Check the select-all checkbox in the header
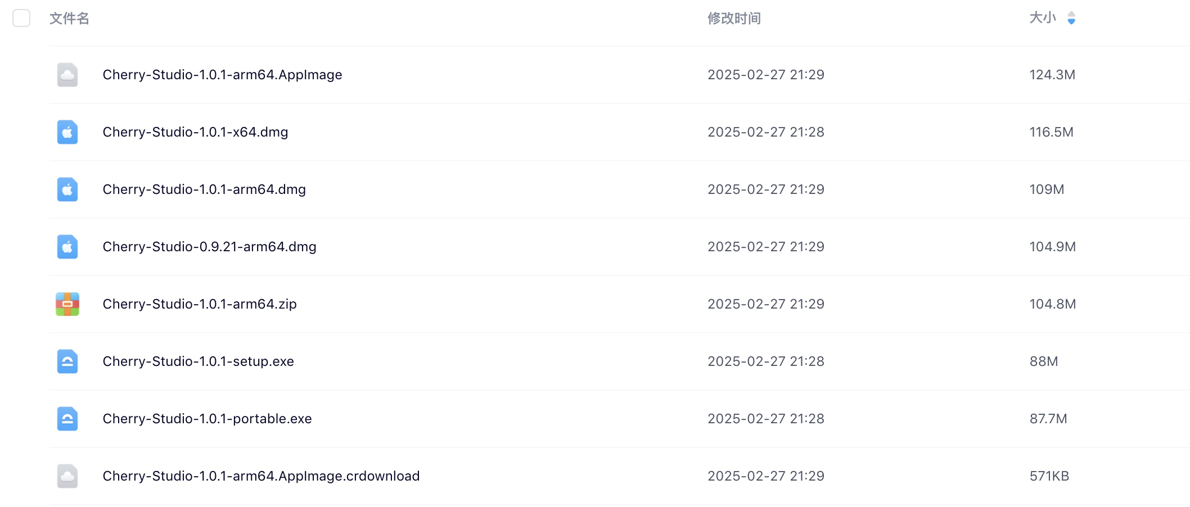This screenshot has width=1190, height=507. (21, 19)
